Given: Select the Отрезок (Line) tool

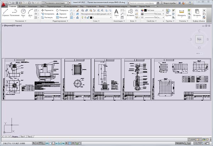Looking at the screenshot, I should (5, 13).
